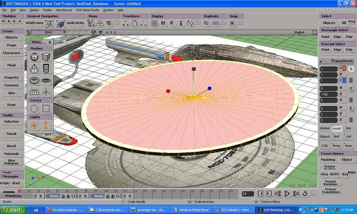Select the Translate transform tool icon

pyautogui.click(x=143, y=23)
